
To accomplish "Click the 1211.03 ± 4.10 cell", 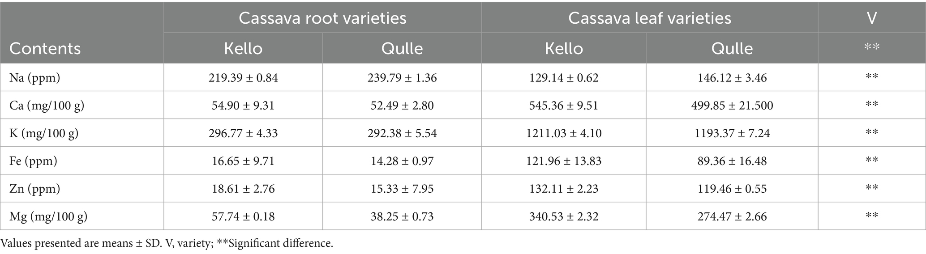I will coord(564,133).
